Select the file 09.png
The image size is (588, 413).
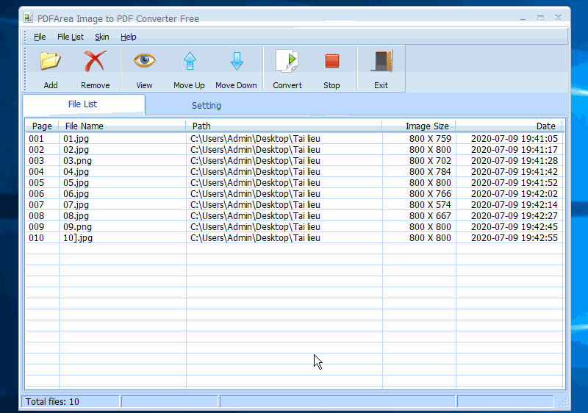click(x=77, y=227)
